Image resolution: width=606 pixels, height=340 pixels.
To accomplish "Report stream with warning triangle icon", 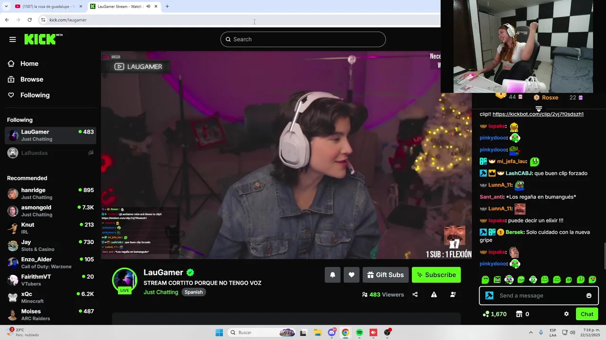I will [x=434, y=295].
